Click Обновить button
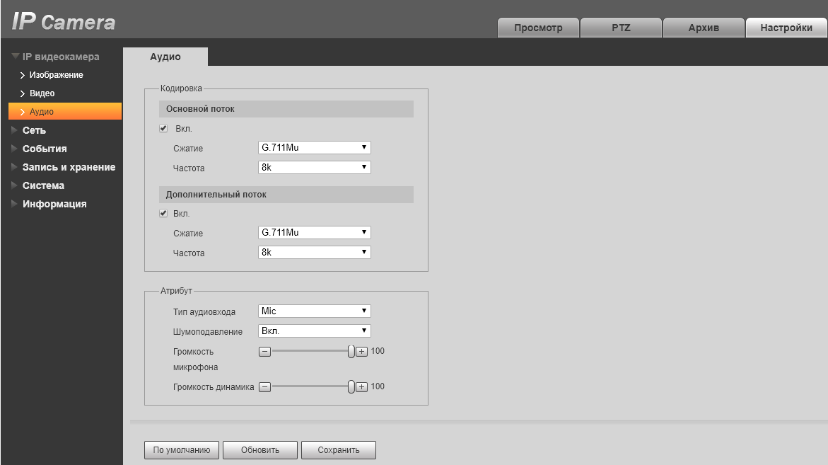 [260, 450]
